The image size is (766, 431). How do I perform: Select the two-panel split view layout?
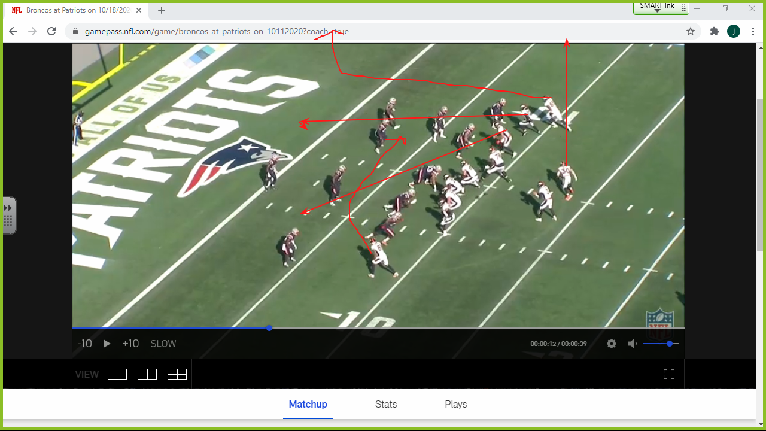147,374
